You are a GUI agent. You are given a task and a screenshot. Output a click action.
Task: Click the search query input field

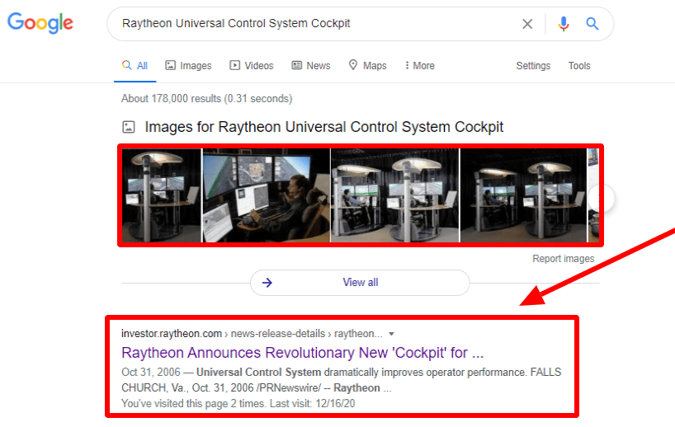pyautogui.click(x=314, y=24)
